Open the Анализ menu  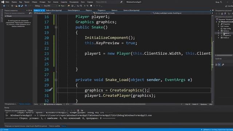click(56, 2)
